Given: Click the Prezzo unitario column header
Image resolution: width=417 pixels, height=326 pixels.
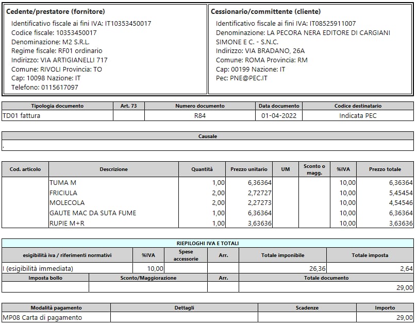Looking at the screenshot, I should pos(249,169).
